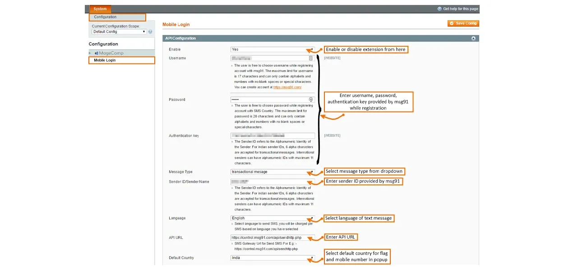Image resolution: width=564 pixels, height=270 pixels.
Task: Click into the Authentication key field
Action: pyautogui.click(x=273, y=135)
